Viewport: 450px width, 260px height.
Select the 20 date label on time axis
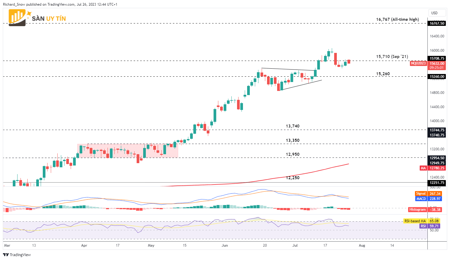click(x=265, y=245)
